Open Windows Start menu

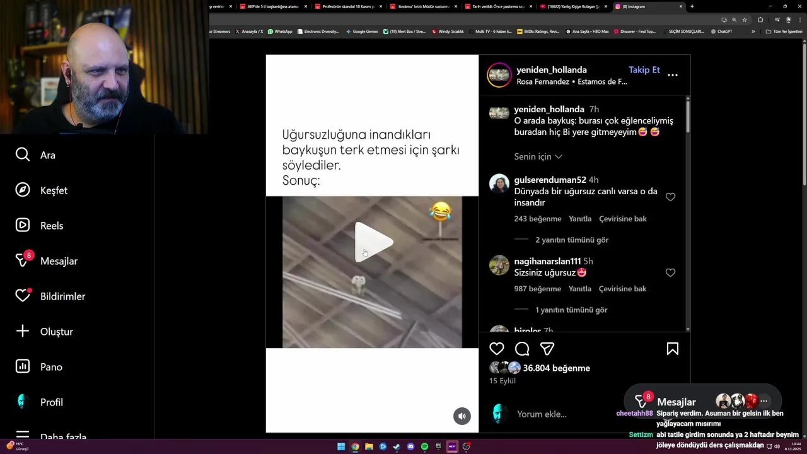[x=341, y=446]
